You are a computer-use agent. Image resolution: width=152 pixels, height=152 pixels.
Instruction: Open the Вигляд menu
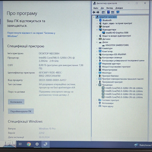tap(109, 8)
